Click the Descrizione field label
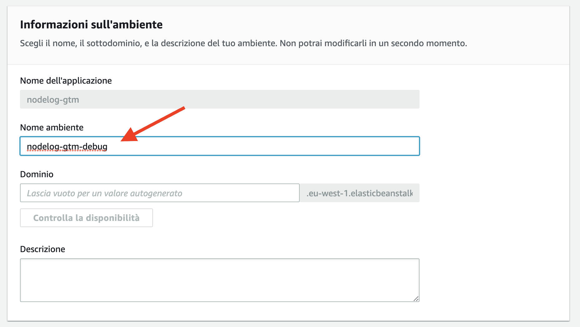This screenshot has height=327, width=580. pos(42,249)
